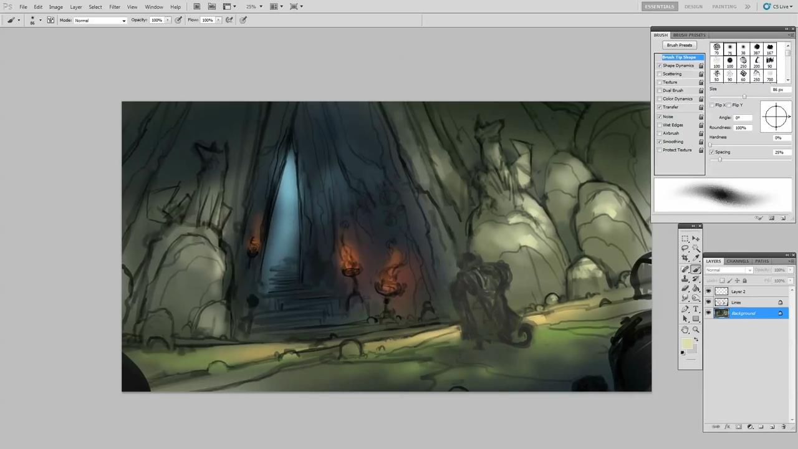Launch Bridge from application bar
798x449 pixels.
pyautogui.click(x=196, y=6)
